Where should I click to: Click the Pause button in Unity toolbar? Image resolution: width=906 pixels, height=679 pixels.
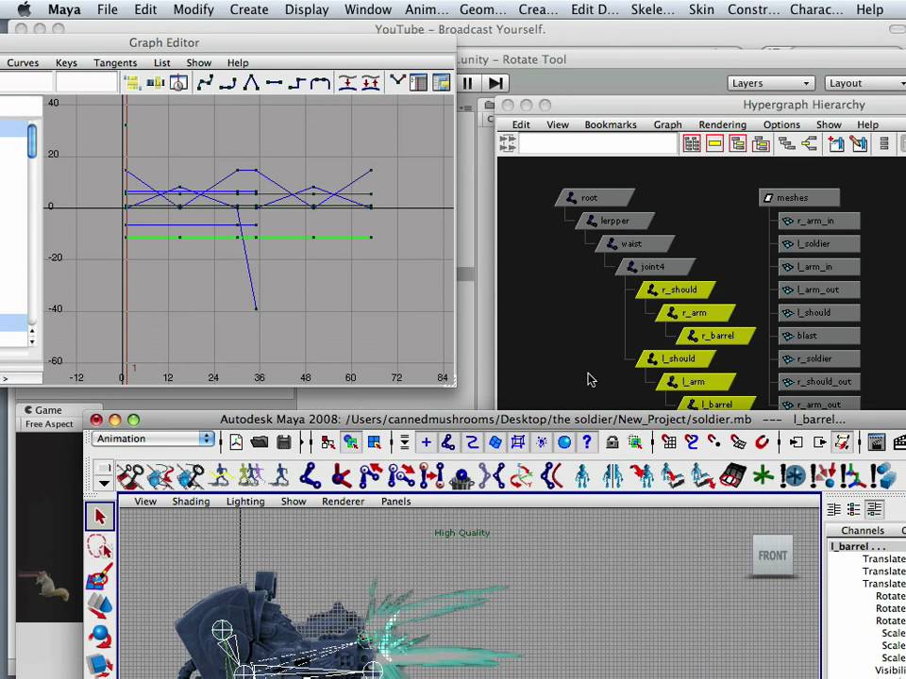[x=467, y=83]
